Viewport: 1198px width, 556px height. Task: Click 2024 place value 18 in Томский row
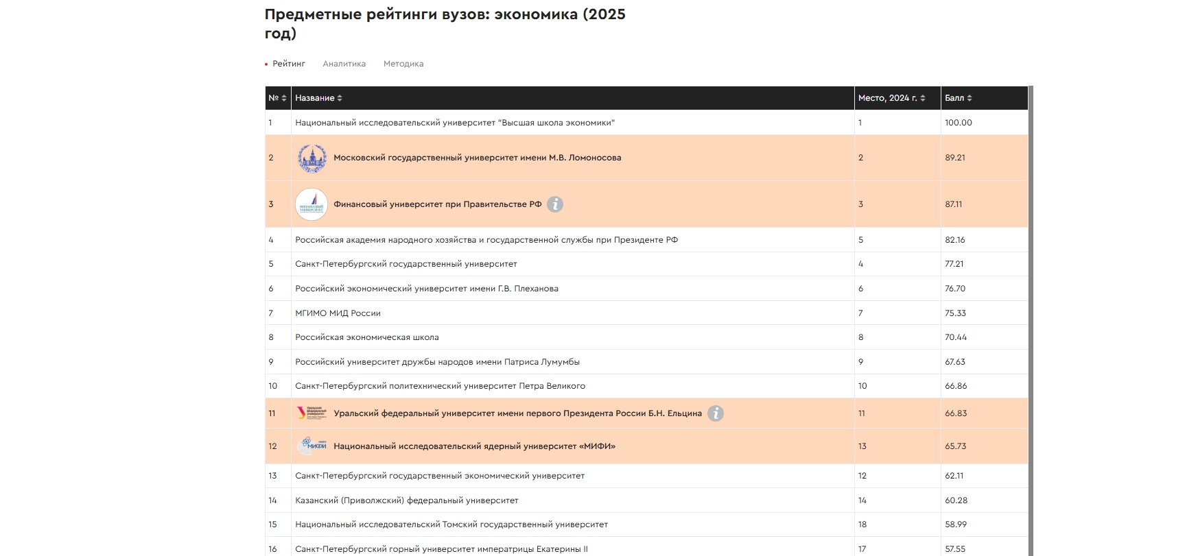click(x=862, y=524)
